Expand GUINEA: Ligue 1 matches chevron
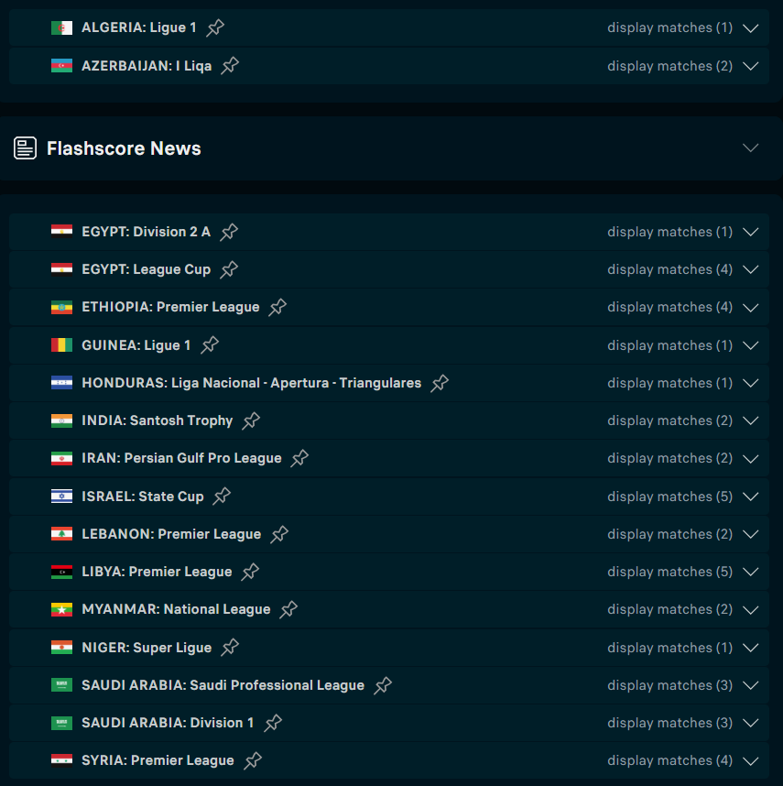This screenshot has width=783, height=786. [750, 345]
